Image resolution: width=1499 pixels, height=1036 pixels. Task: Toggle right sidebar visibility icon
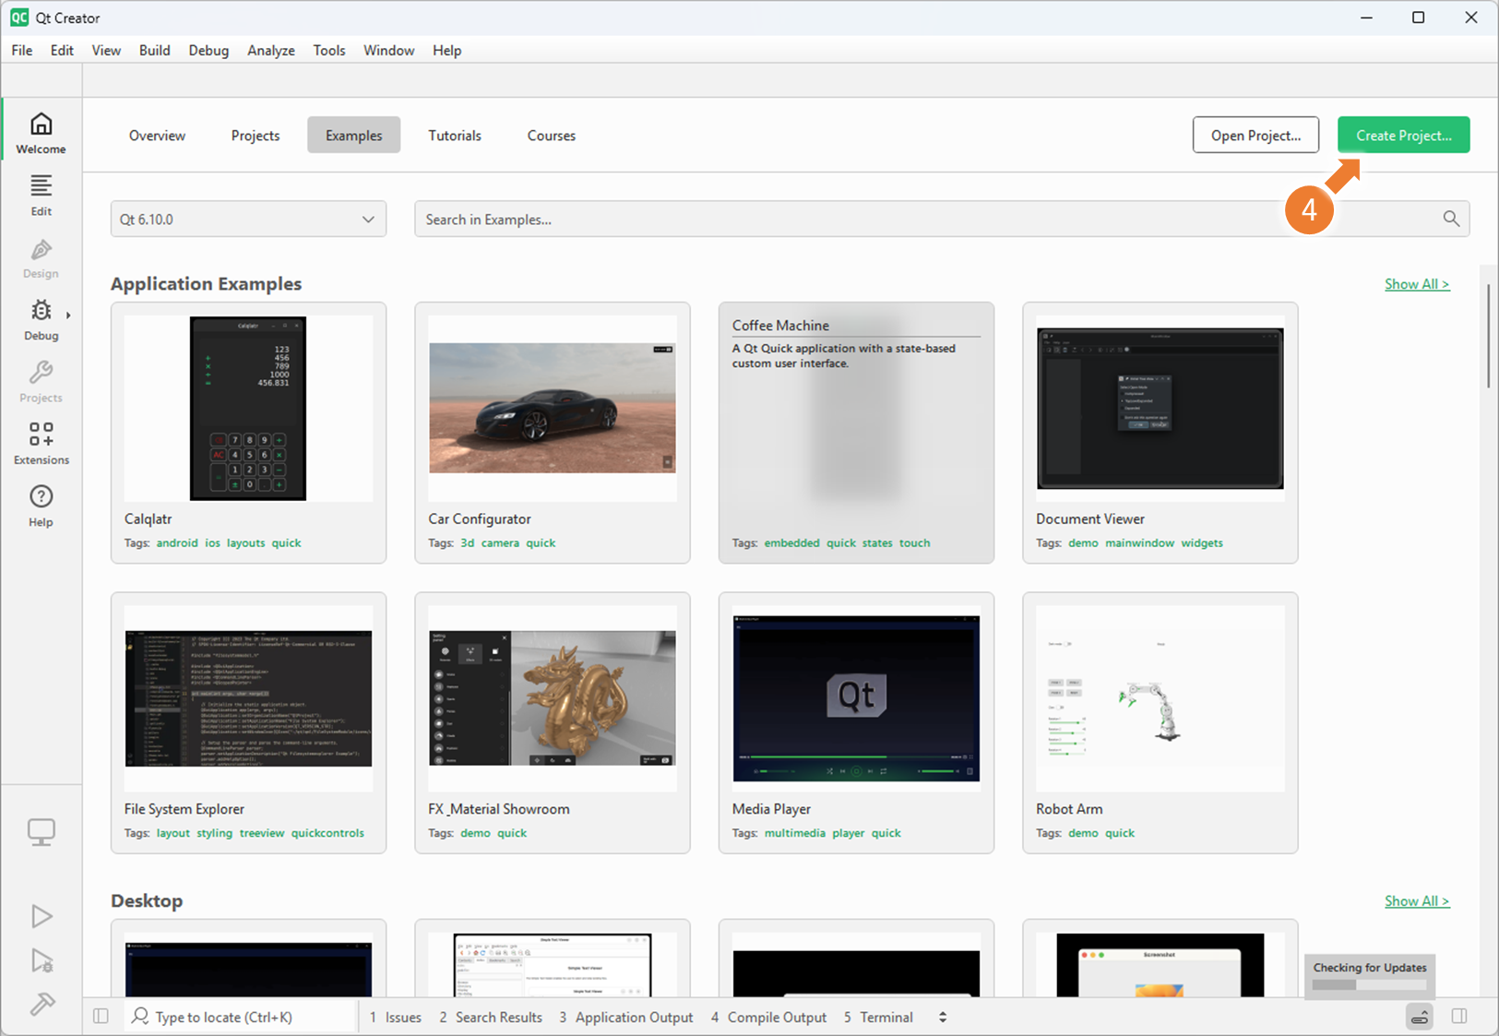pos(1459,1017)
